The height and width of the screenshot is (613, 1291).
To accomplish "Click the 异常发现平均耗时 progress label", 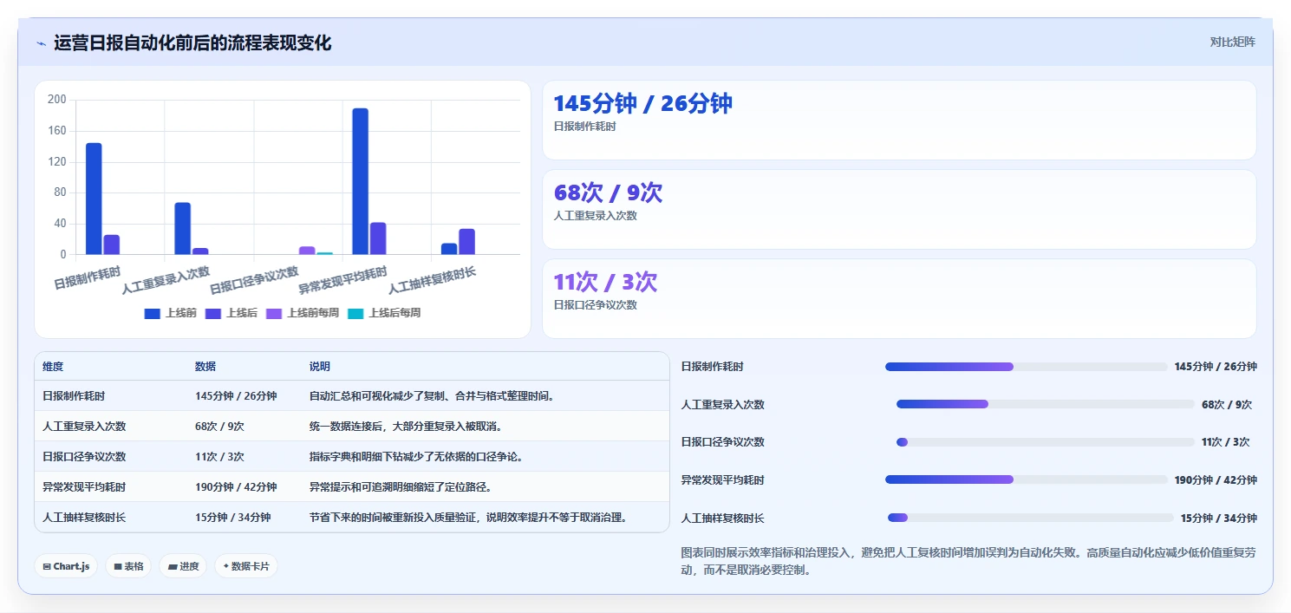I will click(723, 479).
